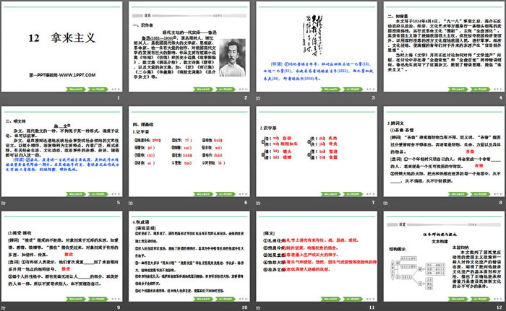The width and height of the screenshot is (506, 311).
Task: Click the animation star icon under slide 9
Action: pyautogui.click(x=4, y=308)
